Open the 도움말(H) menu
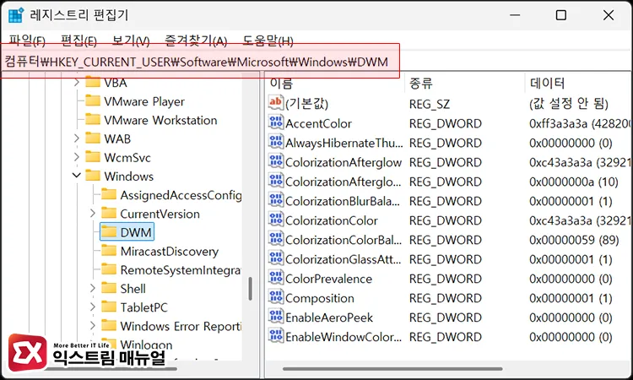 pyautogui.click(x=268, y=41)
